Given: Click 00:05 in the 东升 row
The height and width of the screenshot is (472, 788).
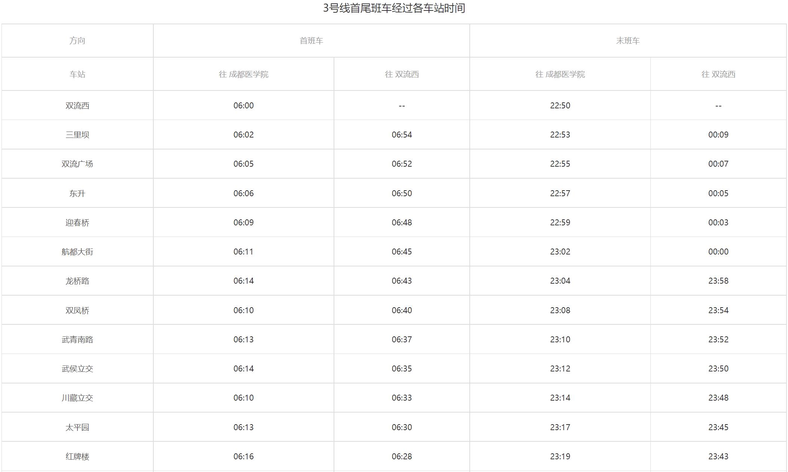Looking at the screenshot, I should point(718,193).
